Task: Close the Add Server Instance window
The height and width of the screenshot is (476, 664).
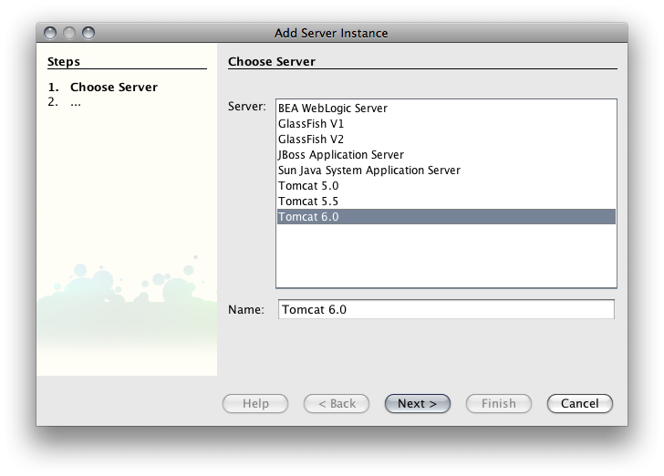Action: (50, 33)
